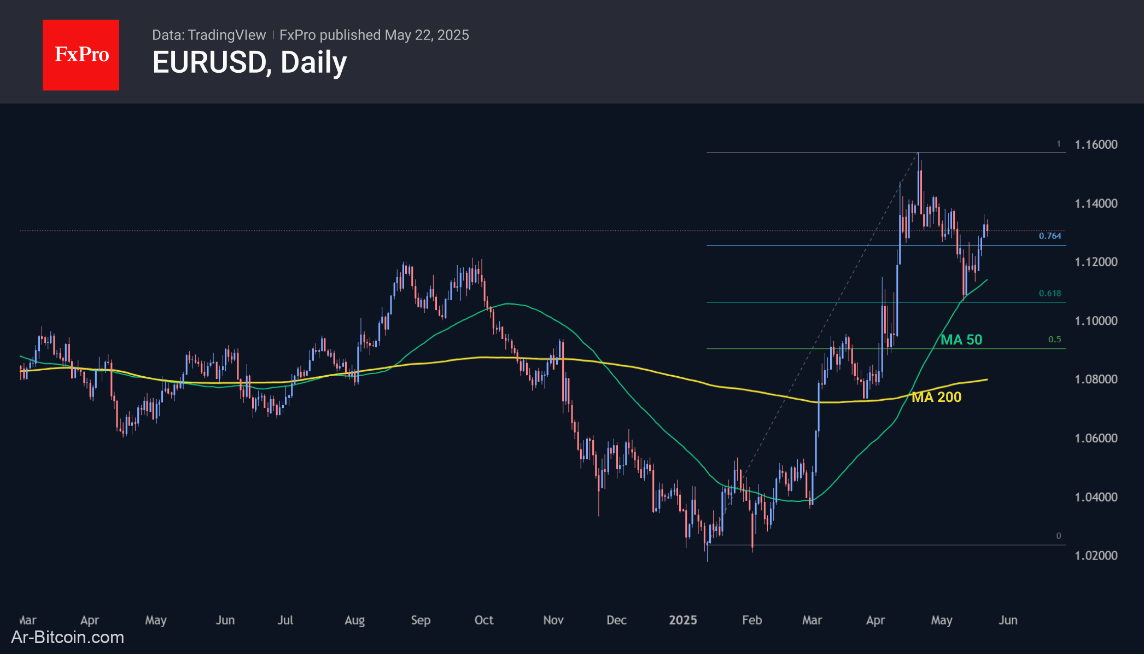Click the May label left of Jun
The width and height of the screenshot is (1144, 654).
[156, 621]
